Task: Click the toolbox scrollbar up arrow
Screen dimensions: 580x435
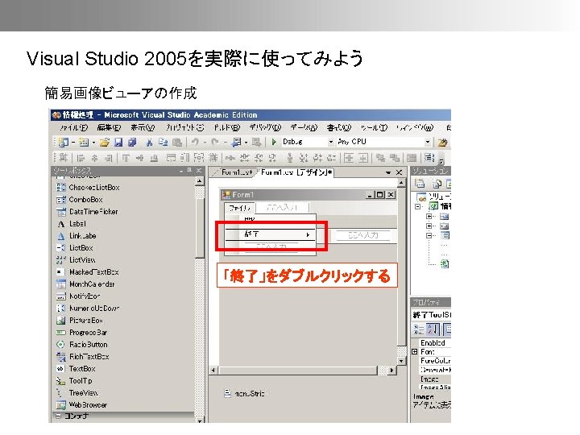Action: pyautogui.click(x=200, y=181)
